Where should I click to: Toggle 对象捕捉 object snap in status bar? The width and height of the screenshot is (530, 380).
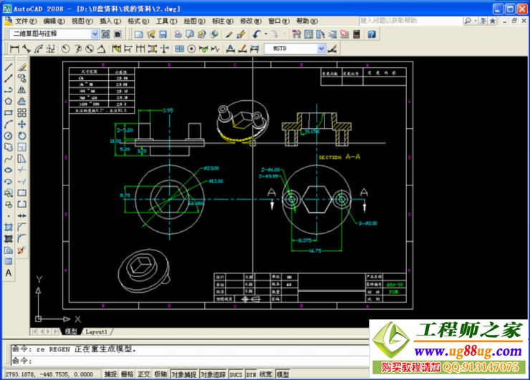tap(184, 374)
